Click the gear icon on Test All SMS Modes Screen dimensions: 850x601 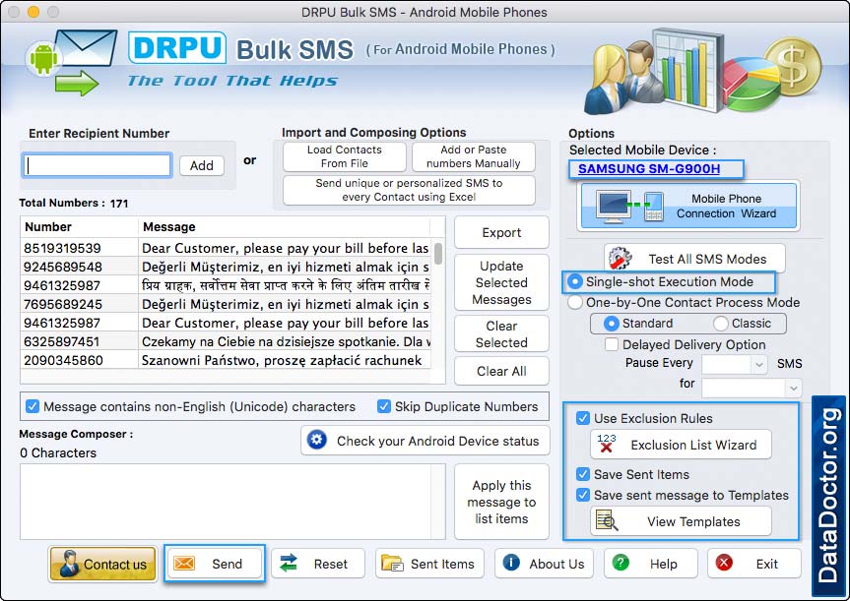pyautogui.click(x=620, y=259)
